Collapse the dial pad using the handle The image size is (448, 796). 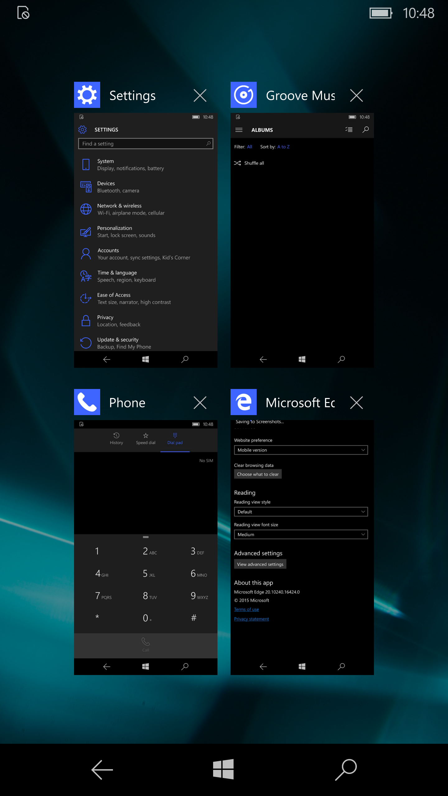(146, 537)
